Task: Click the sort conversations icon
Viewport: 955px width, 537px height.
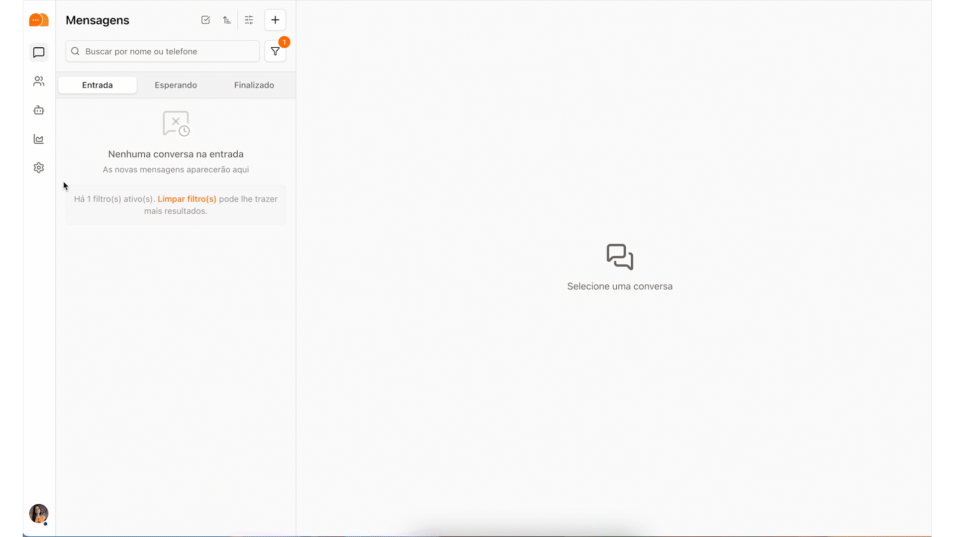Action: (x=227, y=20)
